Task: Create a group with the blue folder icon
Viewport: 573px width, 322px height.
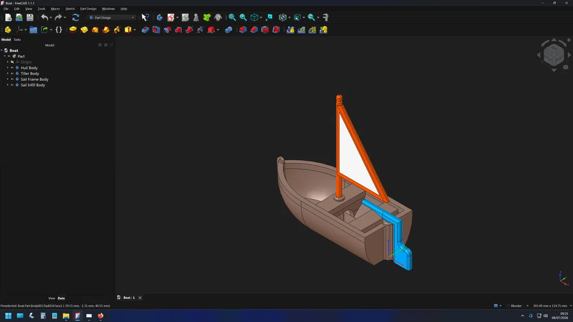Action: tap(33, 29)
